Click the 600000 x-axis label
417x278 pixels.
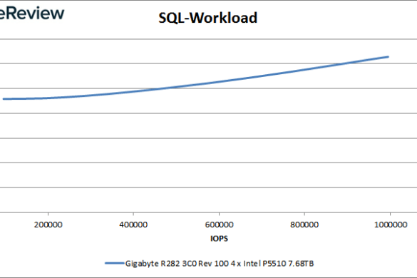pos(219,225)
